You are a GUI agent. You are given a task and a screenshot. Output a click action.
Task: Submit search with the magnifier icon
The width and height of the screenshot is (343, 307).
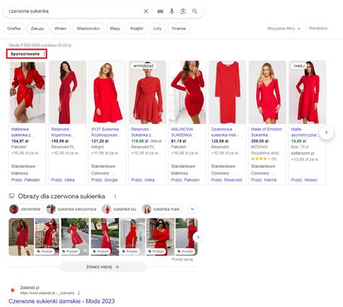pyautogui.click(x=195, y=11)
